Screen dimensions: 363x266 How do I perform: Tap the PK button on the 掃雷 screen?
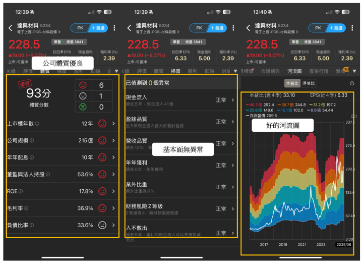coord(199,28)
